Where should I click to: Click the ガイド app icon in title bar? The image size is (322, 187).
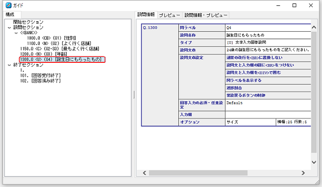pyautogui.click(x=8, y=5)
